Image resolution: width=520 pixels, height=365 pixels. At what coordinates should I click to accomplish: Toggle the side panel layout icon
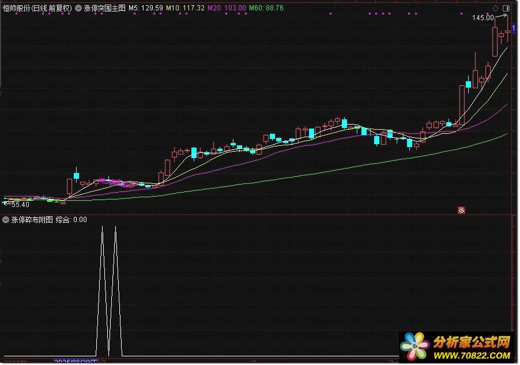[x=506, y=8]
